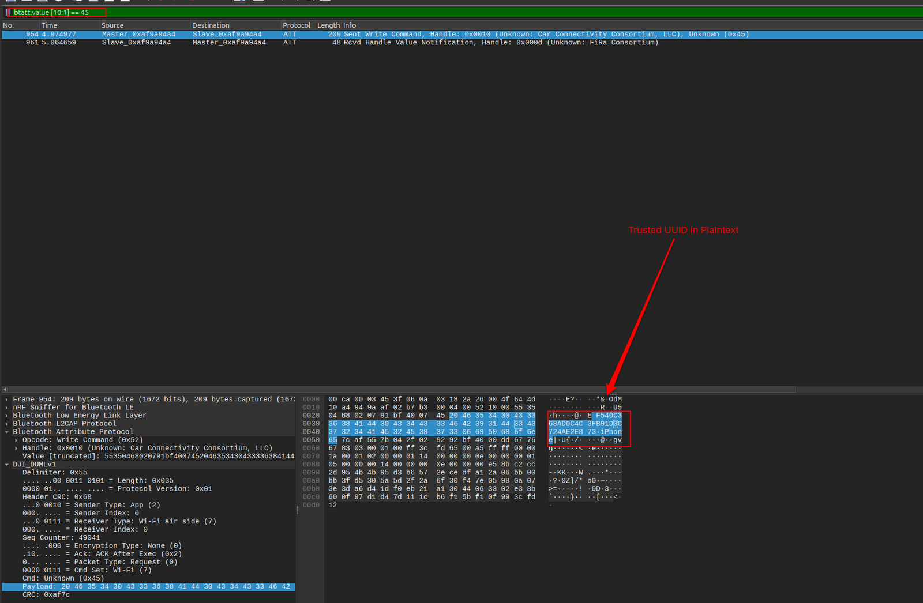Click the iPhon ASCII text in bytes pane

(611, 432)
